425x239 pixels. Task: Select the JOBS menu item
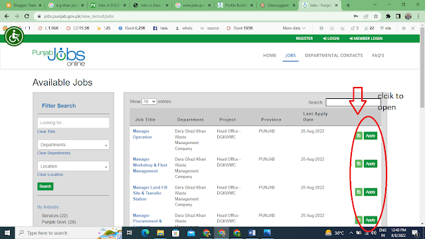click(290, 55)
